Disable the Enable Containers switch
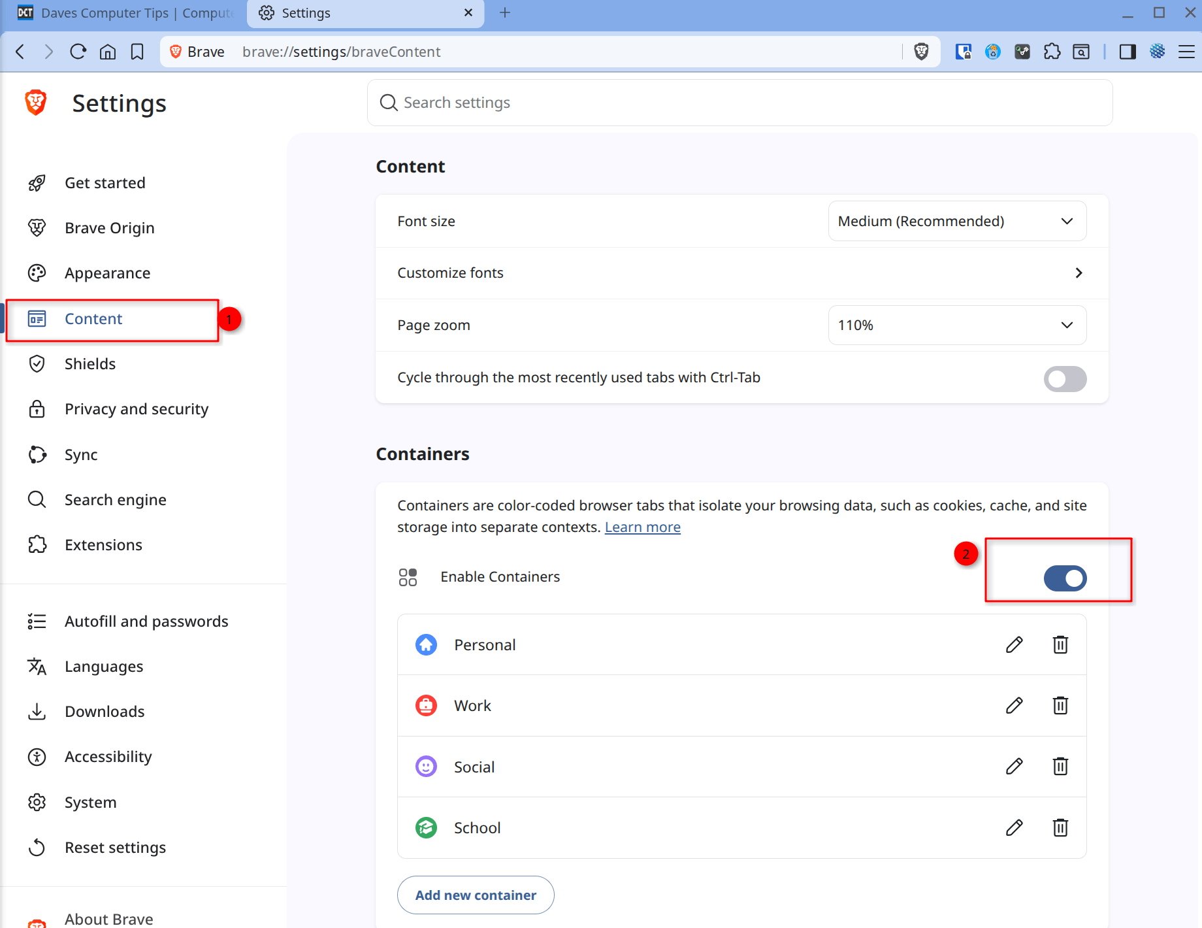Viewport: 1202px width, 928px height. (1065, 578)
